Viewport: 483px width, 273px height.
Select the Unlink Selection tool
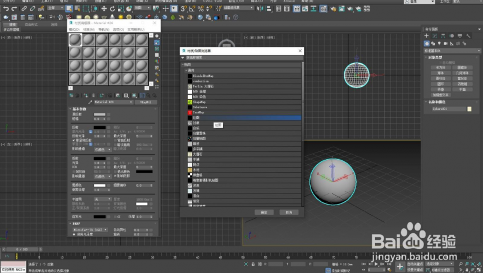pos(33,8)
